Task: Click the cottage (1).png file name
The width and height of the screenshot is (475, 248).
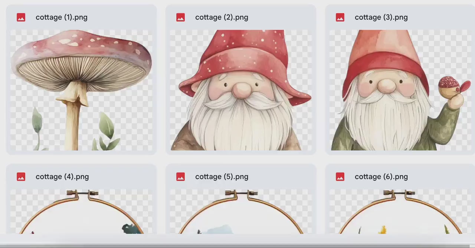Action: pos(62,17)
